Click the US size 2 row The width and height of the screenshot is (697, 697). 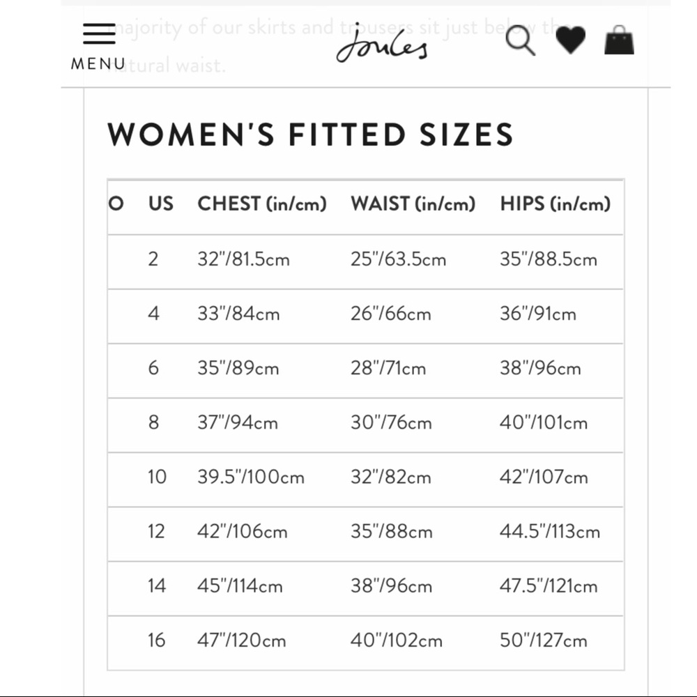coord(365,262)
